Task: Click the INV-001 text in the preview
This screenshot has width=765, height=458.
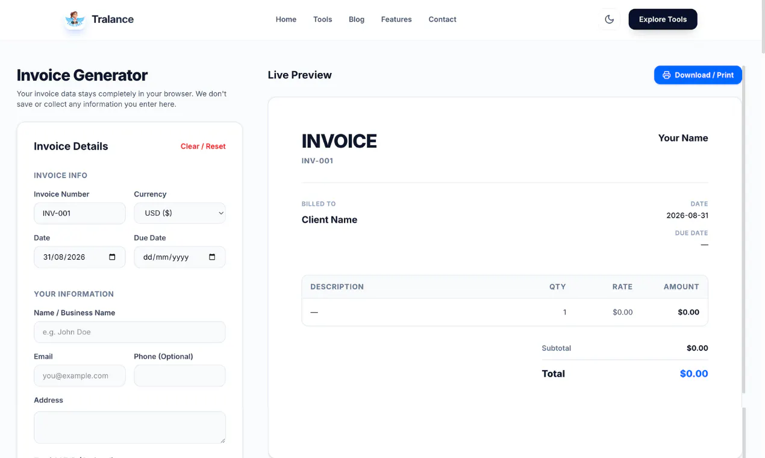Action: click(317, 161)
